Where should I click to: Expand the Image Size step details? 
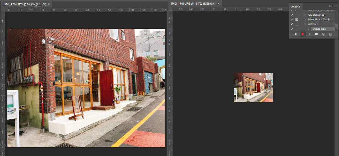click(x=309, y=29)
